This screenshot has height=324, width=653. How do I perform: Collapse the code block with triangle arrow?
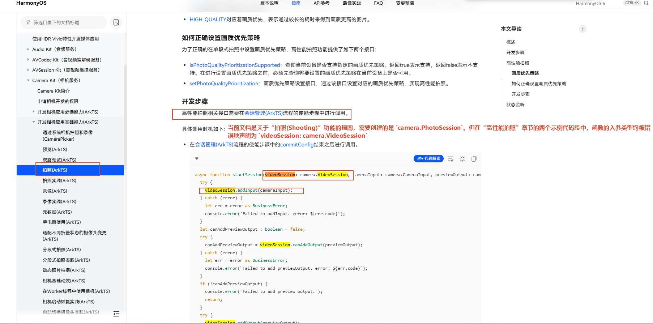(197, 158)
